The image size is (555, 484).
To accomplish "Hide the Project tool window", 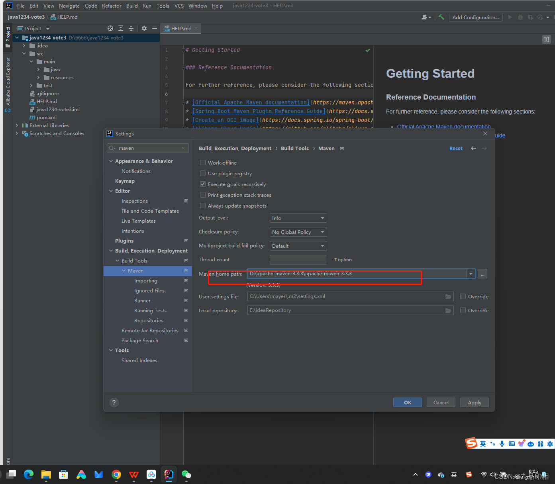I will 155,28.
